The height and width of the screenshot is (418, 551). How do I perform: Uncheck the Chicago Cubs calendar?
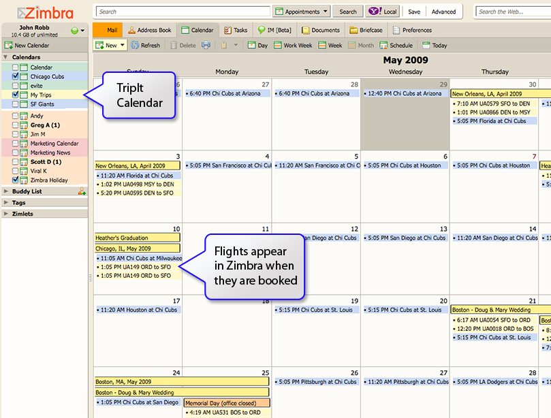(15, 76)
